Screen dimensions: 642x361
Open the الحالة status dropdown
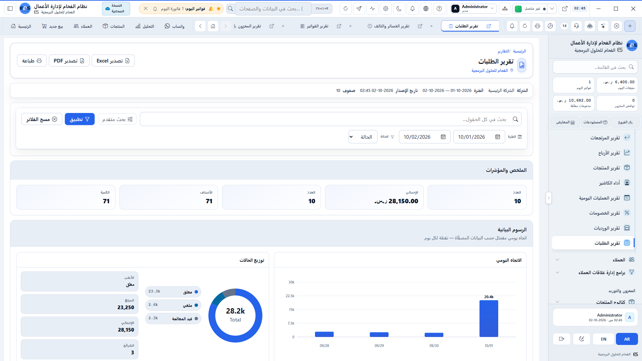click(363, 137)
